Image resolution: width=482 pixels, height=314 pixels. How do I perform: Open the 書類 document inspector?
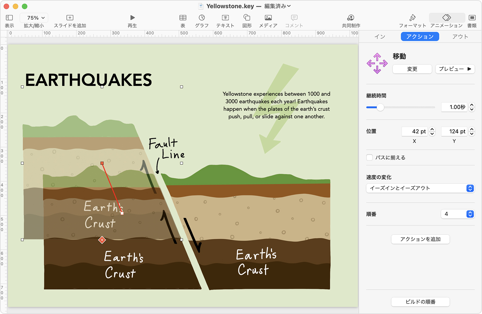[x=472, y=18]
